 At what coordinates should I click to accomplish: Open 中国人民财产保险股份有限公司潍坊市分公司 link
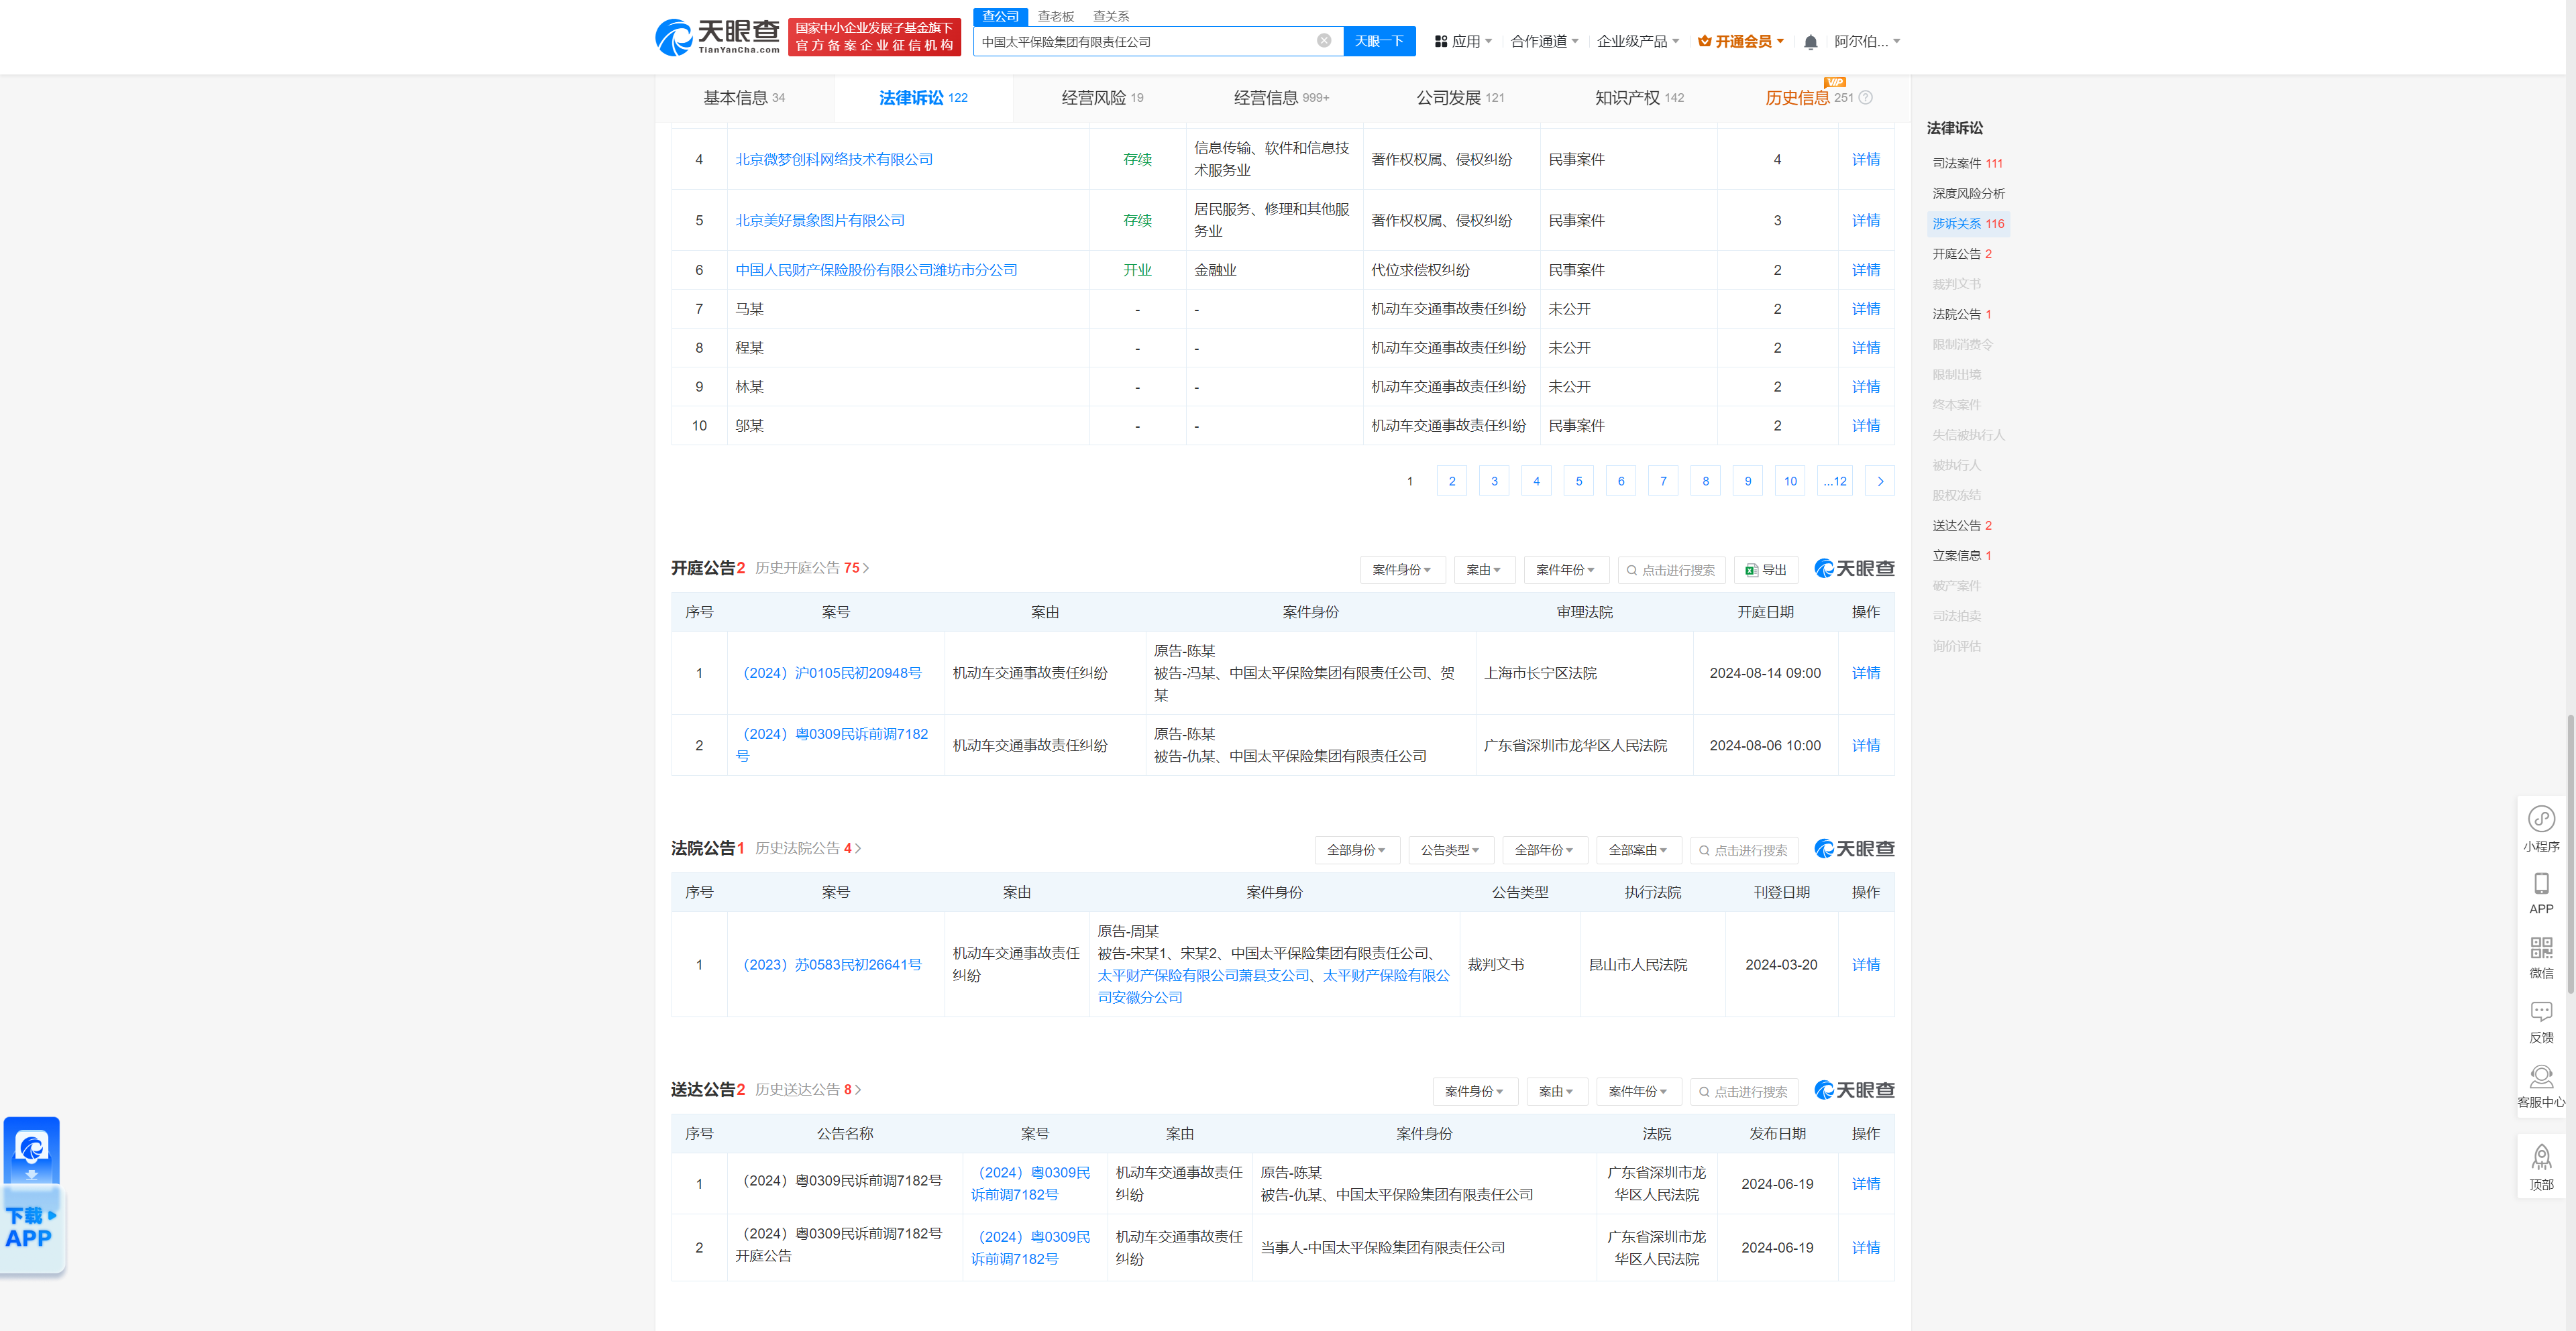pos(876,270)
